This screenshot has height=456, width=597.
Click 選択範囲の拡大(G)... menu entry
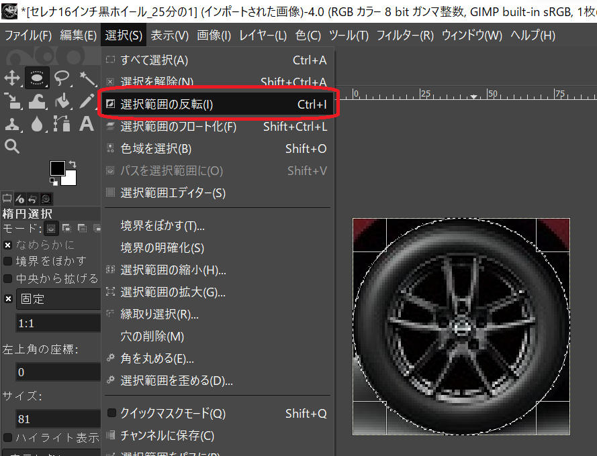coord(173,292)
